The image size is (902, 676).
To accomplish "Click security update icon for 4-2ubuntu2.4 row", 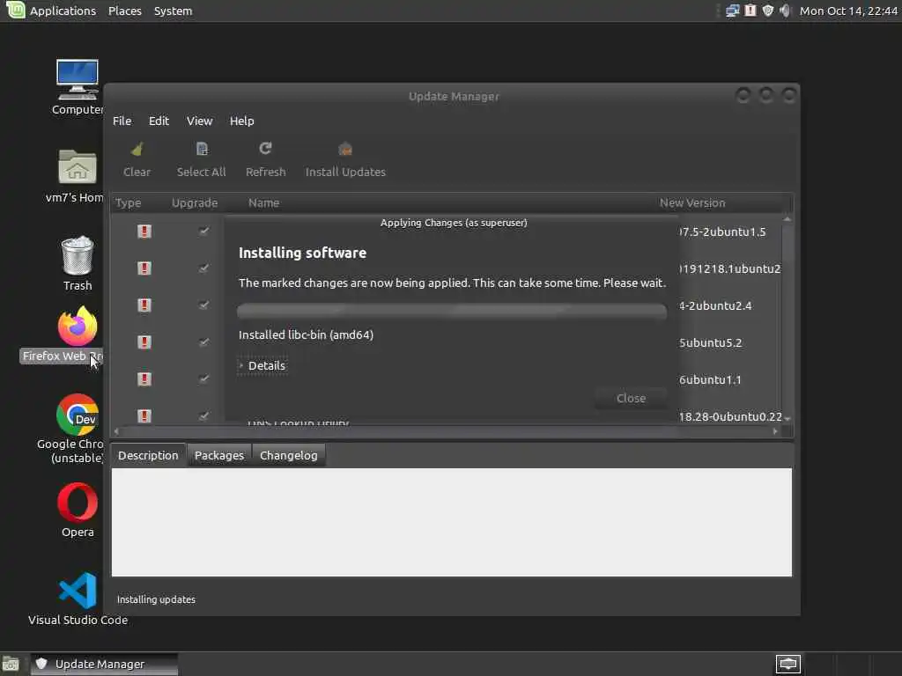I will tap(144, 305).
